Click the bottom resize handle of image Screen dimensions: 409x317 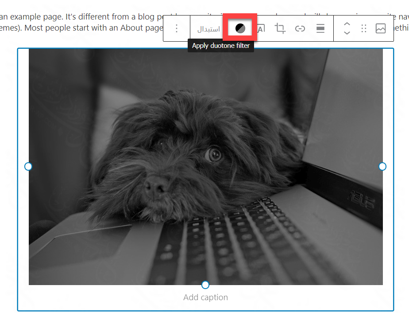205,285
